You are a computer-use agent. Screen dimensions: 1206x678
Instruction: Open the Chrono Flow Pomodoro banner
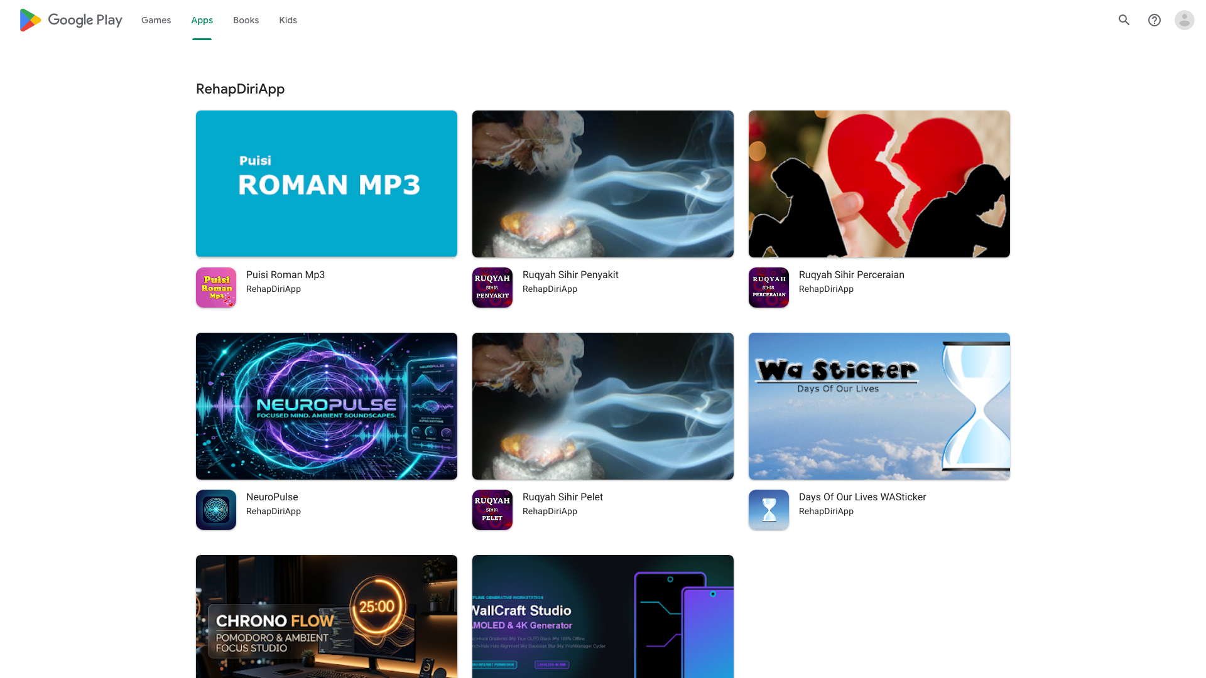point(327,616)
